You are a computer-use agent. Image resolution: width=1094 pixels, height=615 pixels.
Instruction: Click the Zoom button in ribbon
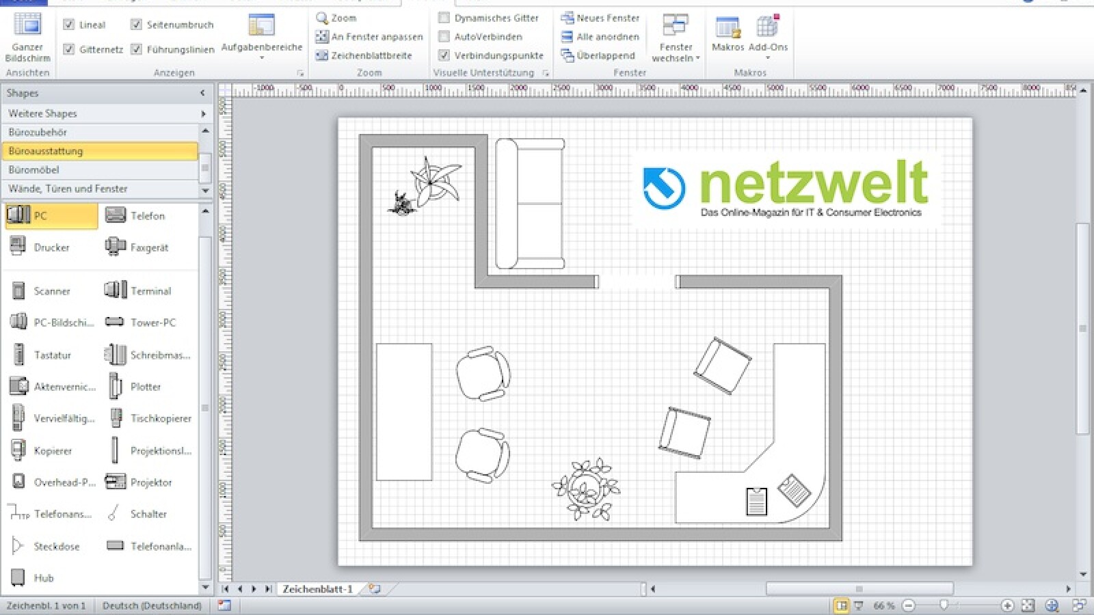point(336,18)
